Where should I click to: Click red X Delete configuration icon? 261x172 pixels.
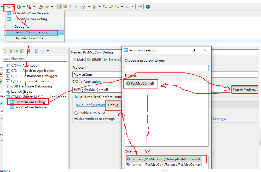(28, 51)
